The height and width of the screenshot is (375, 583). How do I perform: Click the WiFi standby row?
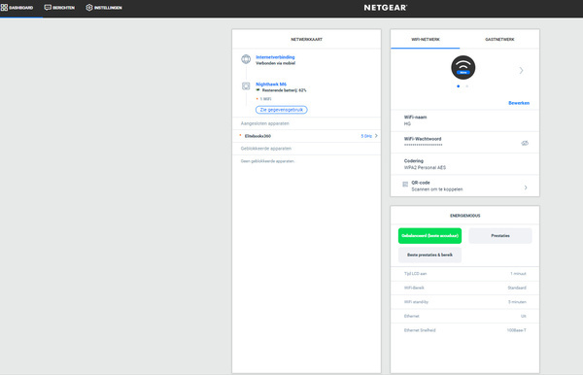464,302
